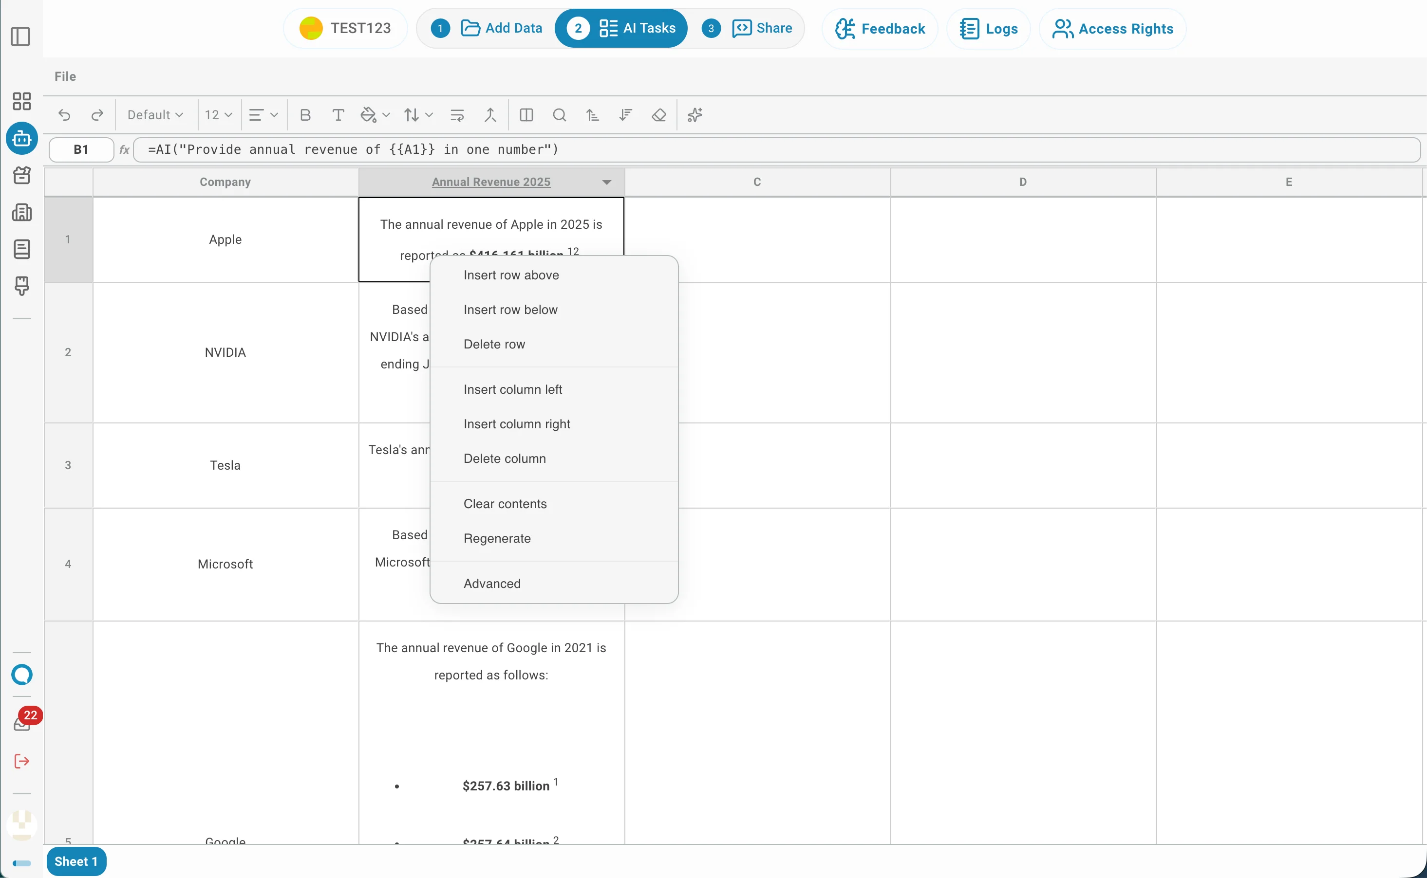Click the text color T icon

coord(338,115)
